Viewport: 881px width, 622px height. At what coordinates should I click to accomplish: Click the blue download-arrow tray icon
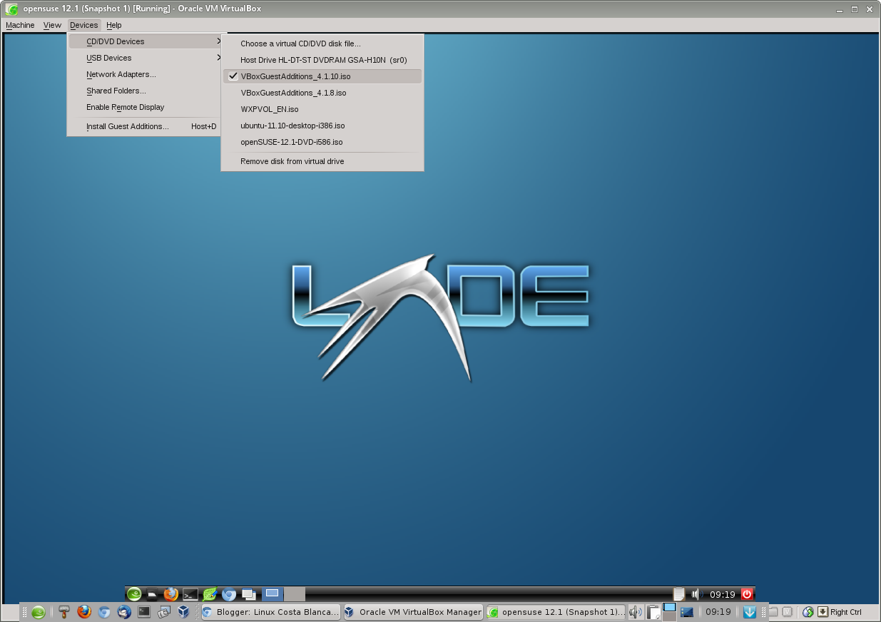click(x=750, y=612)
